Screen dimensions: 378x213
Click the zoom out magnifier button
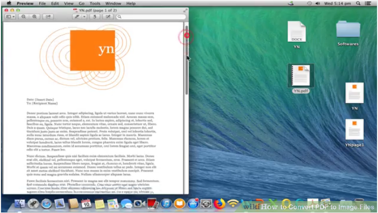tap(24, 17)
